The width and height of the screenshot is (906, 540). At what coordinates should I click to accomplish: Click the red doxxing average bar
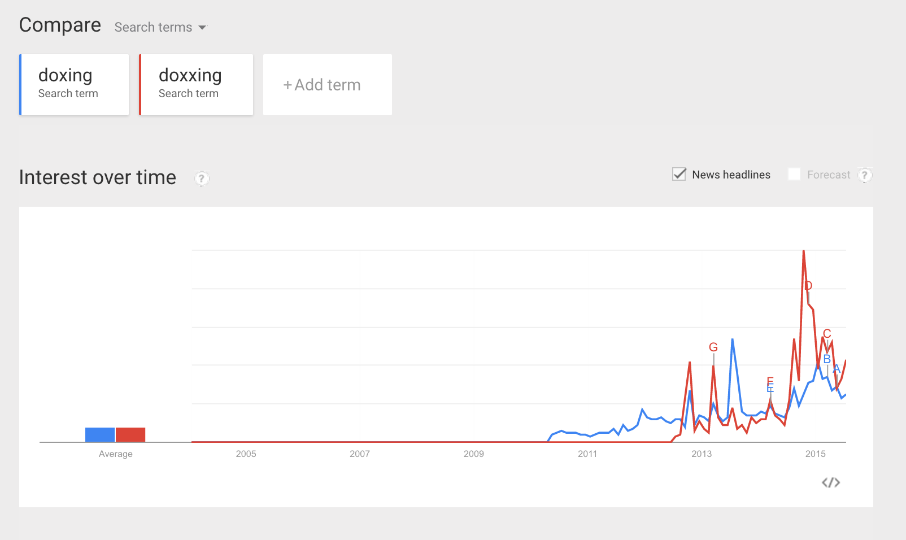(x=130, y=434)
